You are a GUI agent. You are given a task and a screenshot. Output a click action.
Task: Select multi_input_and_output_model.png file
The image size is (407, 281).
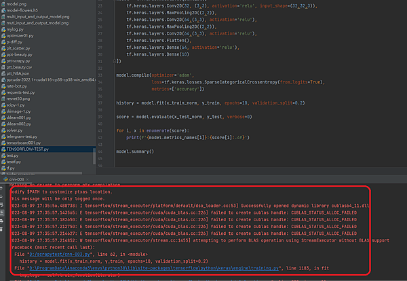click(38, 16)
